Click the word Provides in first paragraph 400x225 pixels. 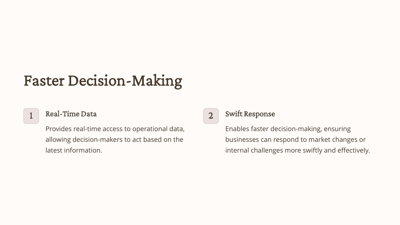coord(59,129)
